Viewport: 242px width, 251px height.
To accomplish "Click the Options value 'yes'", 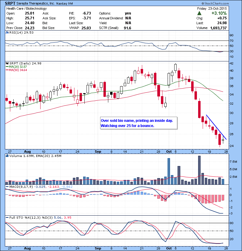I will click(128, 13).
